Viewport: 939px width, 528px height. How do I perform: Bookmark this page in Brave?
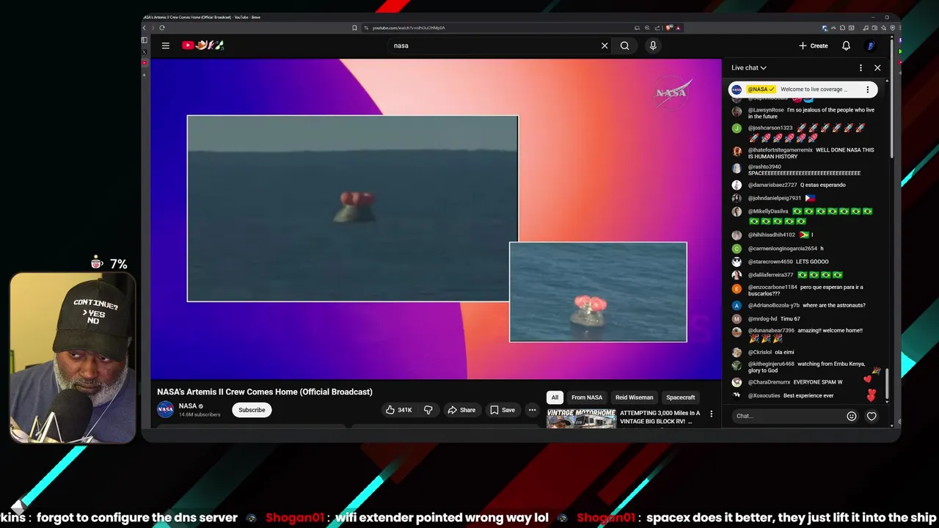(354, 28)
